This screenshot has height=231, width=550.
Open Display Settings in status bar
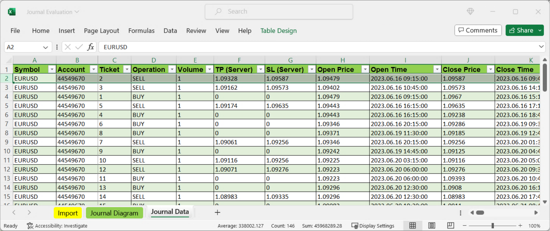(x=373, y=226)
